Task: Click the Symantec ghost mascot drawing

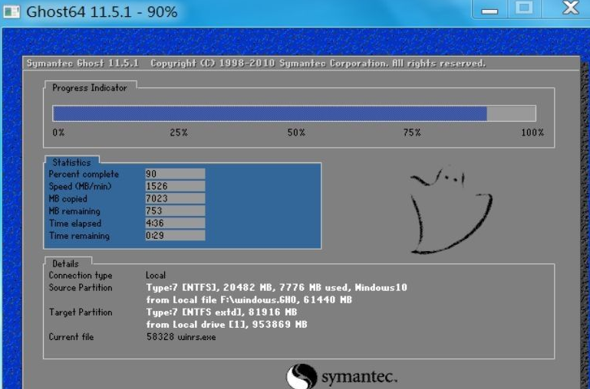Action: pyautogui.click(x=451, y=210)
